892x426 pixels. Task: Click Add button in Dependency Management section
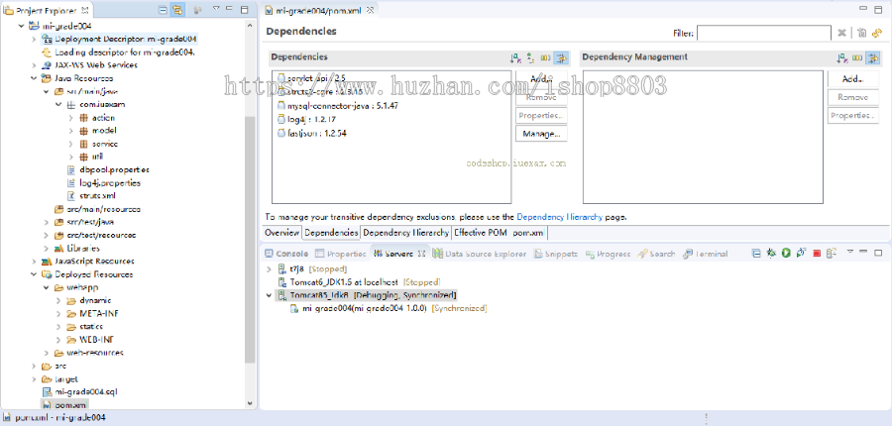(x=852, y=79)
